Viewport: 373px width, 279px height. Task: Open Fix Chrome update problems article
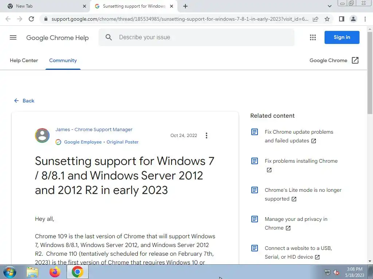click(x=299, y=136)
